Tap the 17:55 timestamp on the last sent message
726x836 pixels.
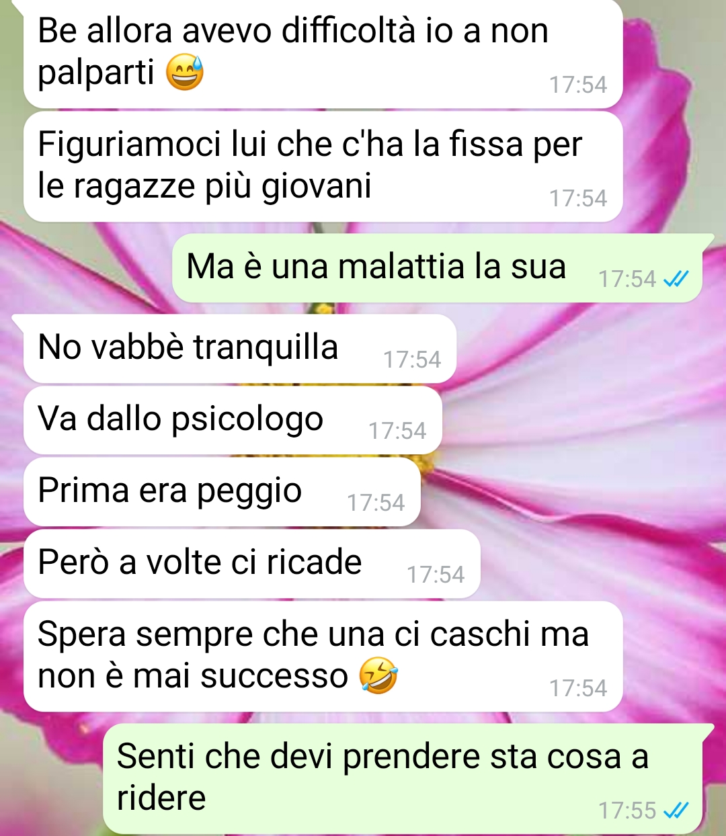coord(627,810)
